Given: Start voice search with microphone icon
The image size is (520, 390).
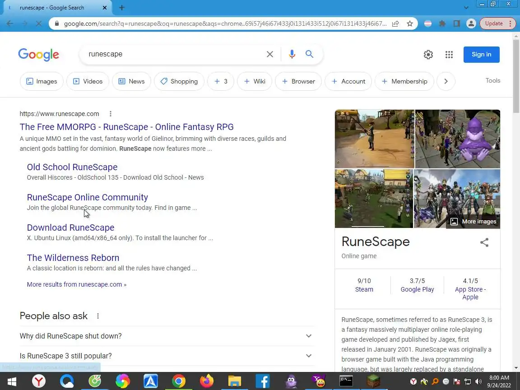Looking at the screenshot, I should pos(292,54).
